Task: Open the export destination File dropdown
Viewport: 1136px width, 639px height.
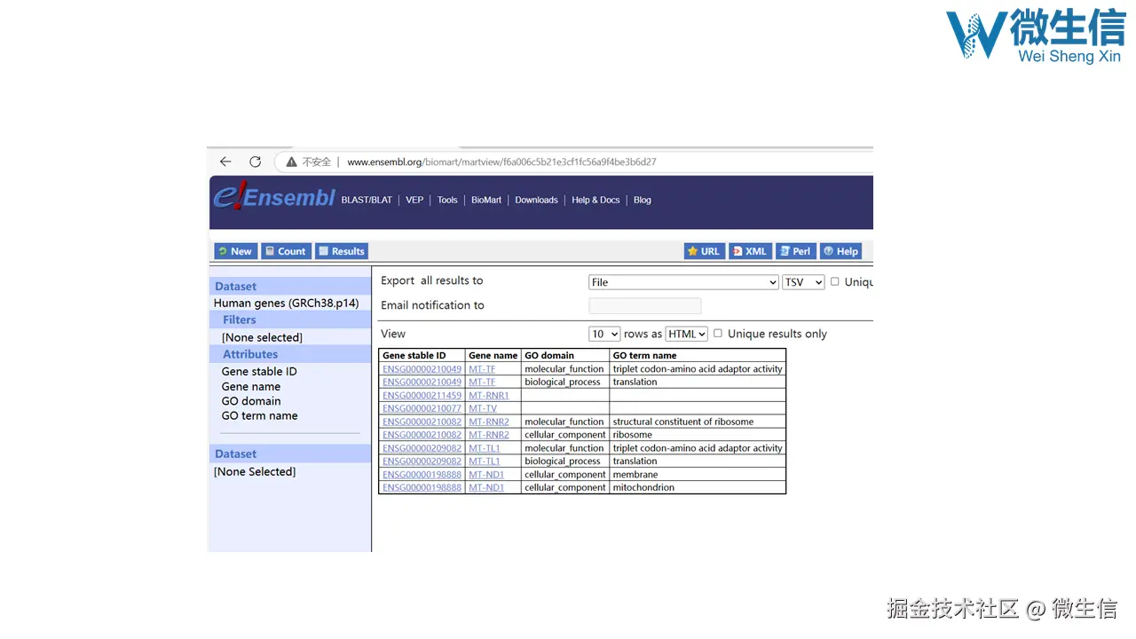Action: [683, 282]
